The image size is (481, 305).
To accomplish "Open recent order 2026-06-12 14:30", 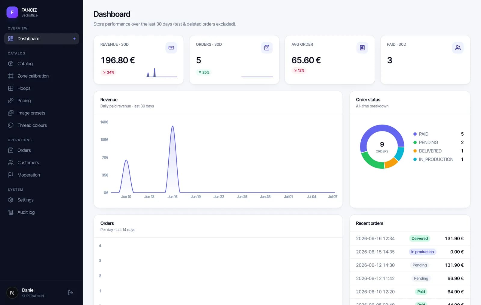I will (x=410, y=265).
